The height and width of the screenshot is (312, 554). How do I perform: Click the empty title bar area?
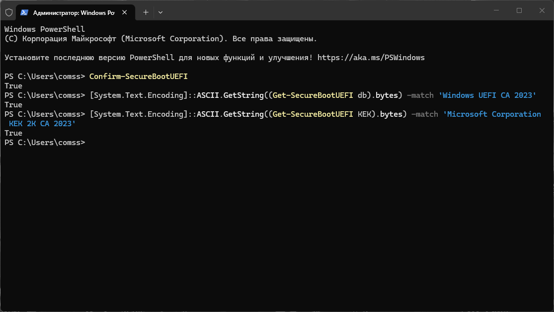click(323, 10)
